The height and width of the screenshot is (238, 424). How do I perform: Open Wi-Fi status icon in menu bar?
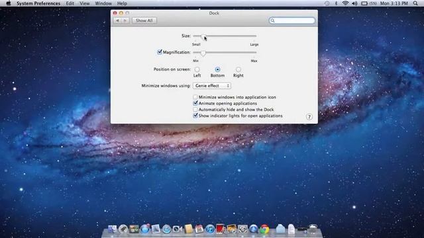point(345,3)
